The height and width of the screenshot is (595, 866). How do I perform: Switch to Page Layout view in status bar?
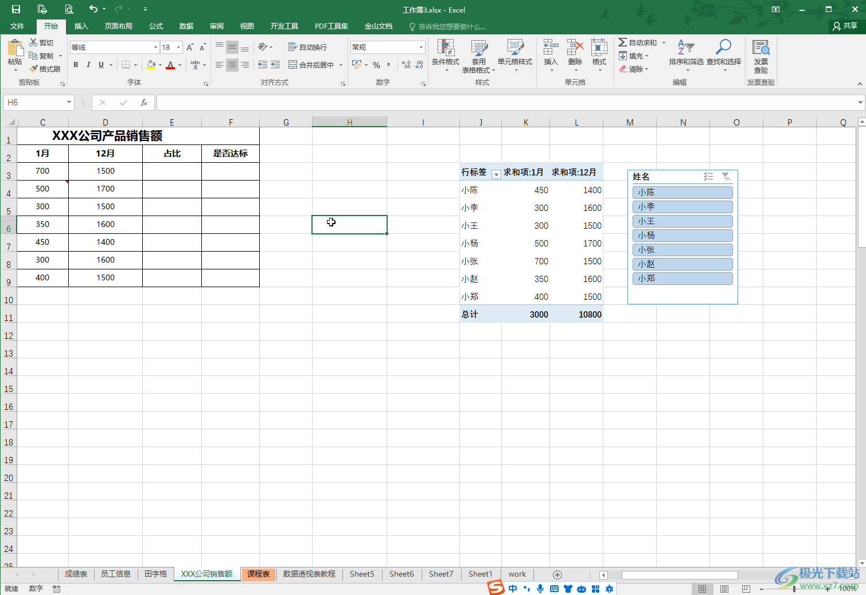[724, 589]
